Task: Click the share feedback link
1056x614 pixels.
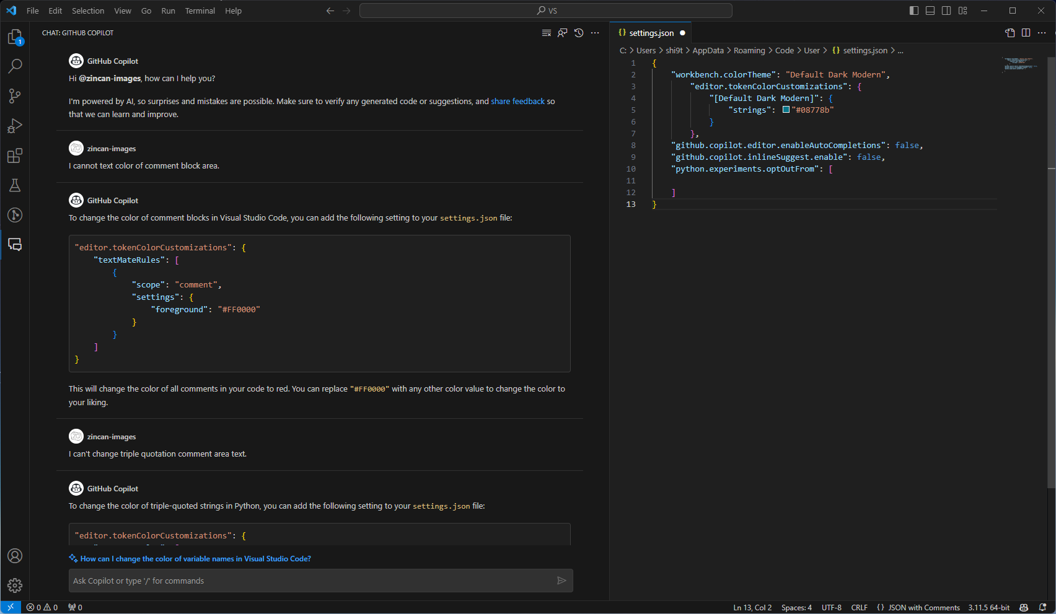Action: (x=517, y=101)
